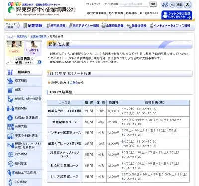
Task: Click the 企業商品情報 icon
Action: (x=103, y=26)
